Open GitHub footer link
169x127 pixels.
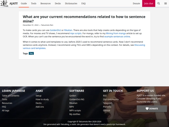pyautogui.click(x=106, y=110)
